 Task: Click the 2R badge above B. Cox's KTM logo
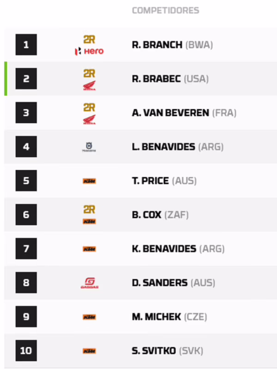click(x=89, y=208)
